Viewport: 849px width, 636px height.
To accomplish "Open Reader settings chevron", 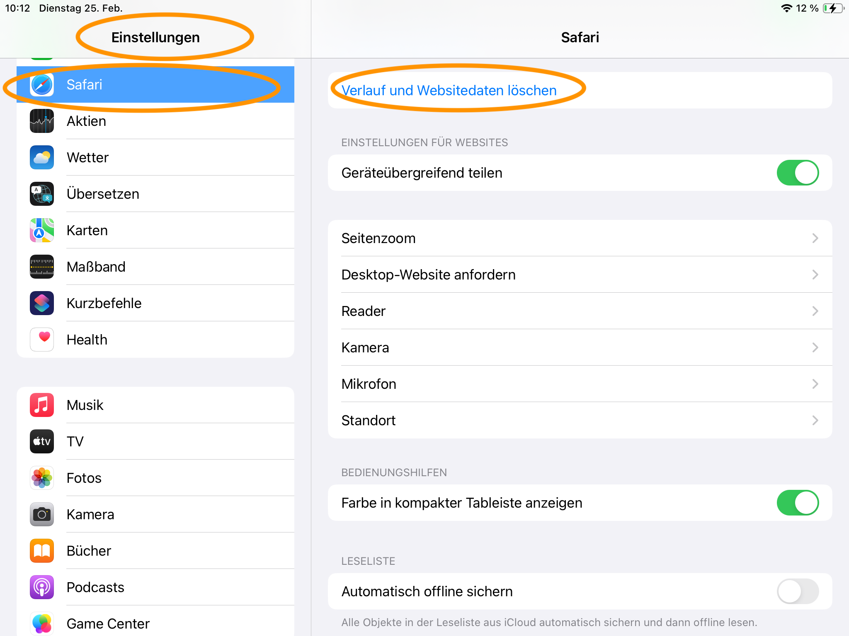I will tap(815, 311).
